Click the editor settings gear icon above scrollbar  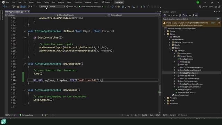(160, 12)
